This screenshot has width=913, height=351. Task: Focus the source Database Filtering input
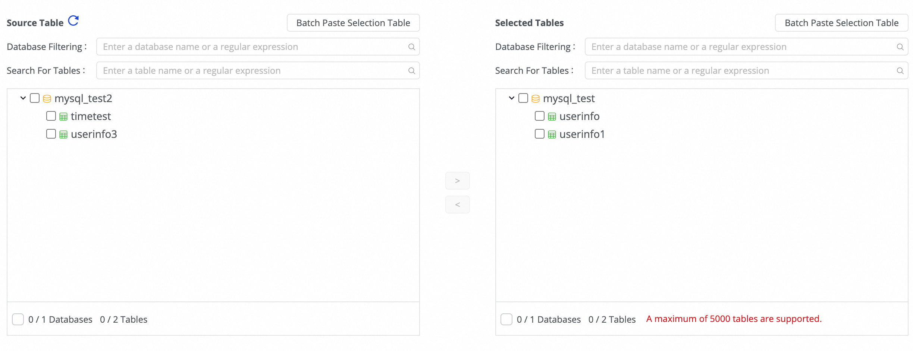click(254, 47)
